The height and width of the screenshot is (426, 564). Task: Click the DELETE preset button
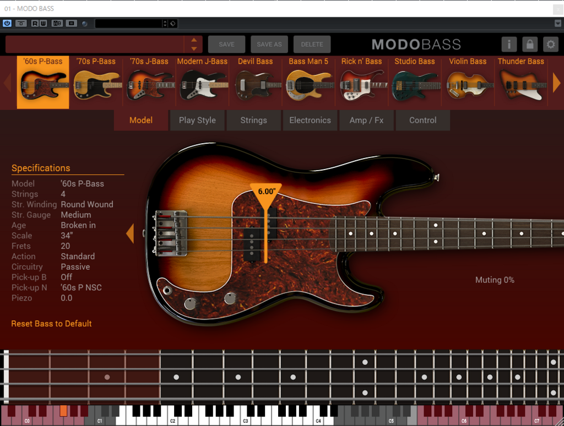pyautogui.click(x=312, y=44)
